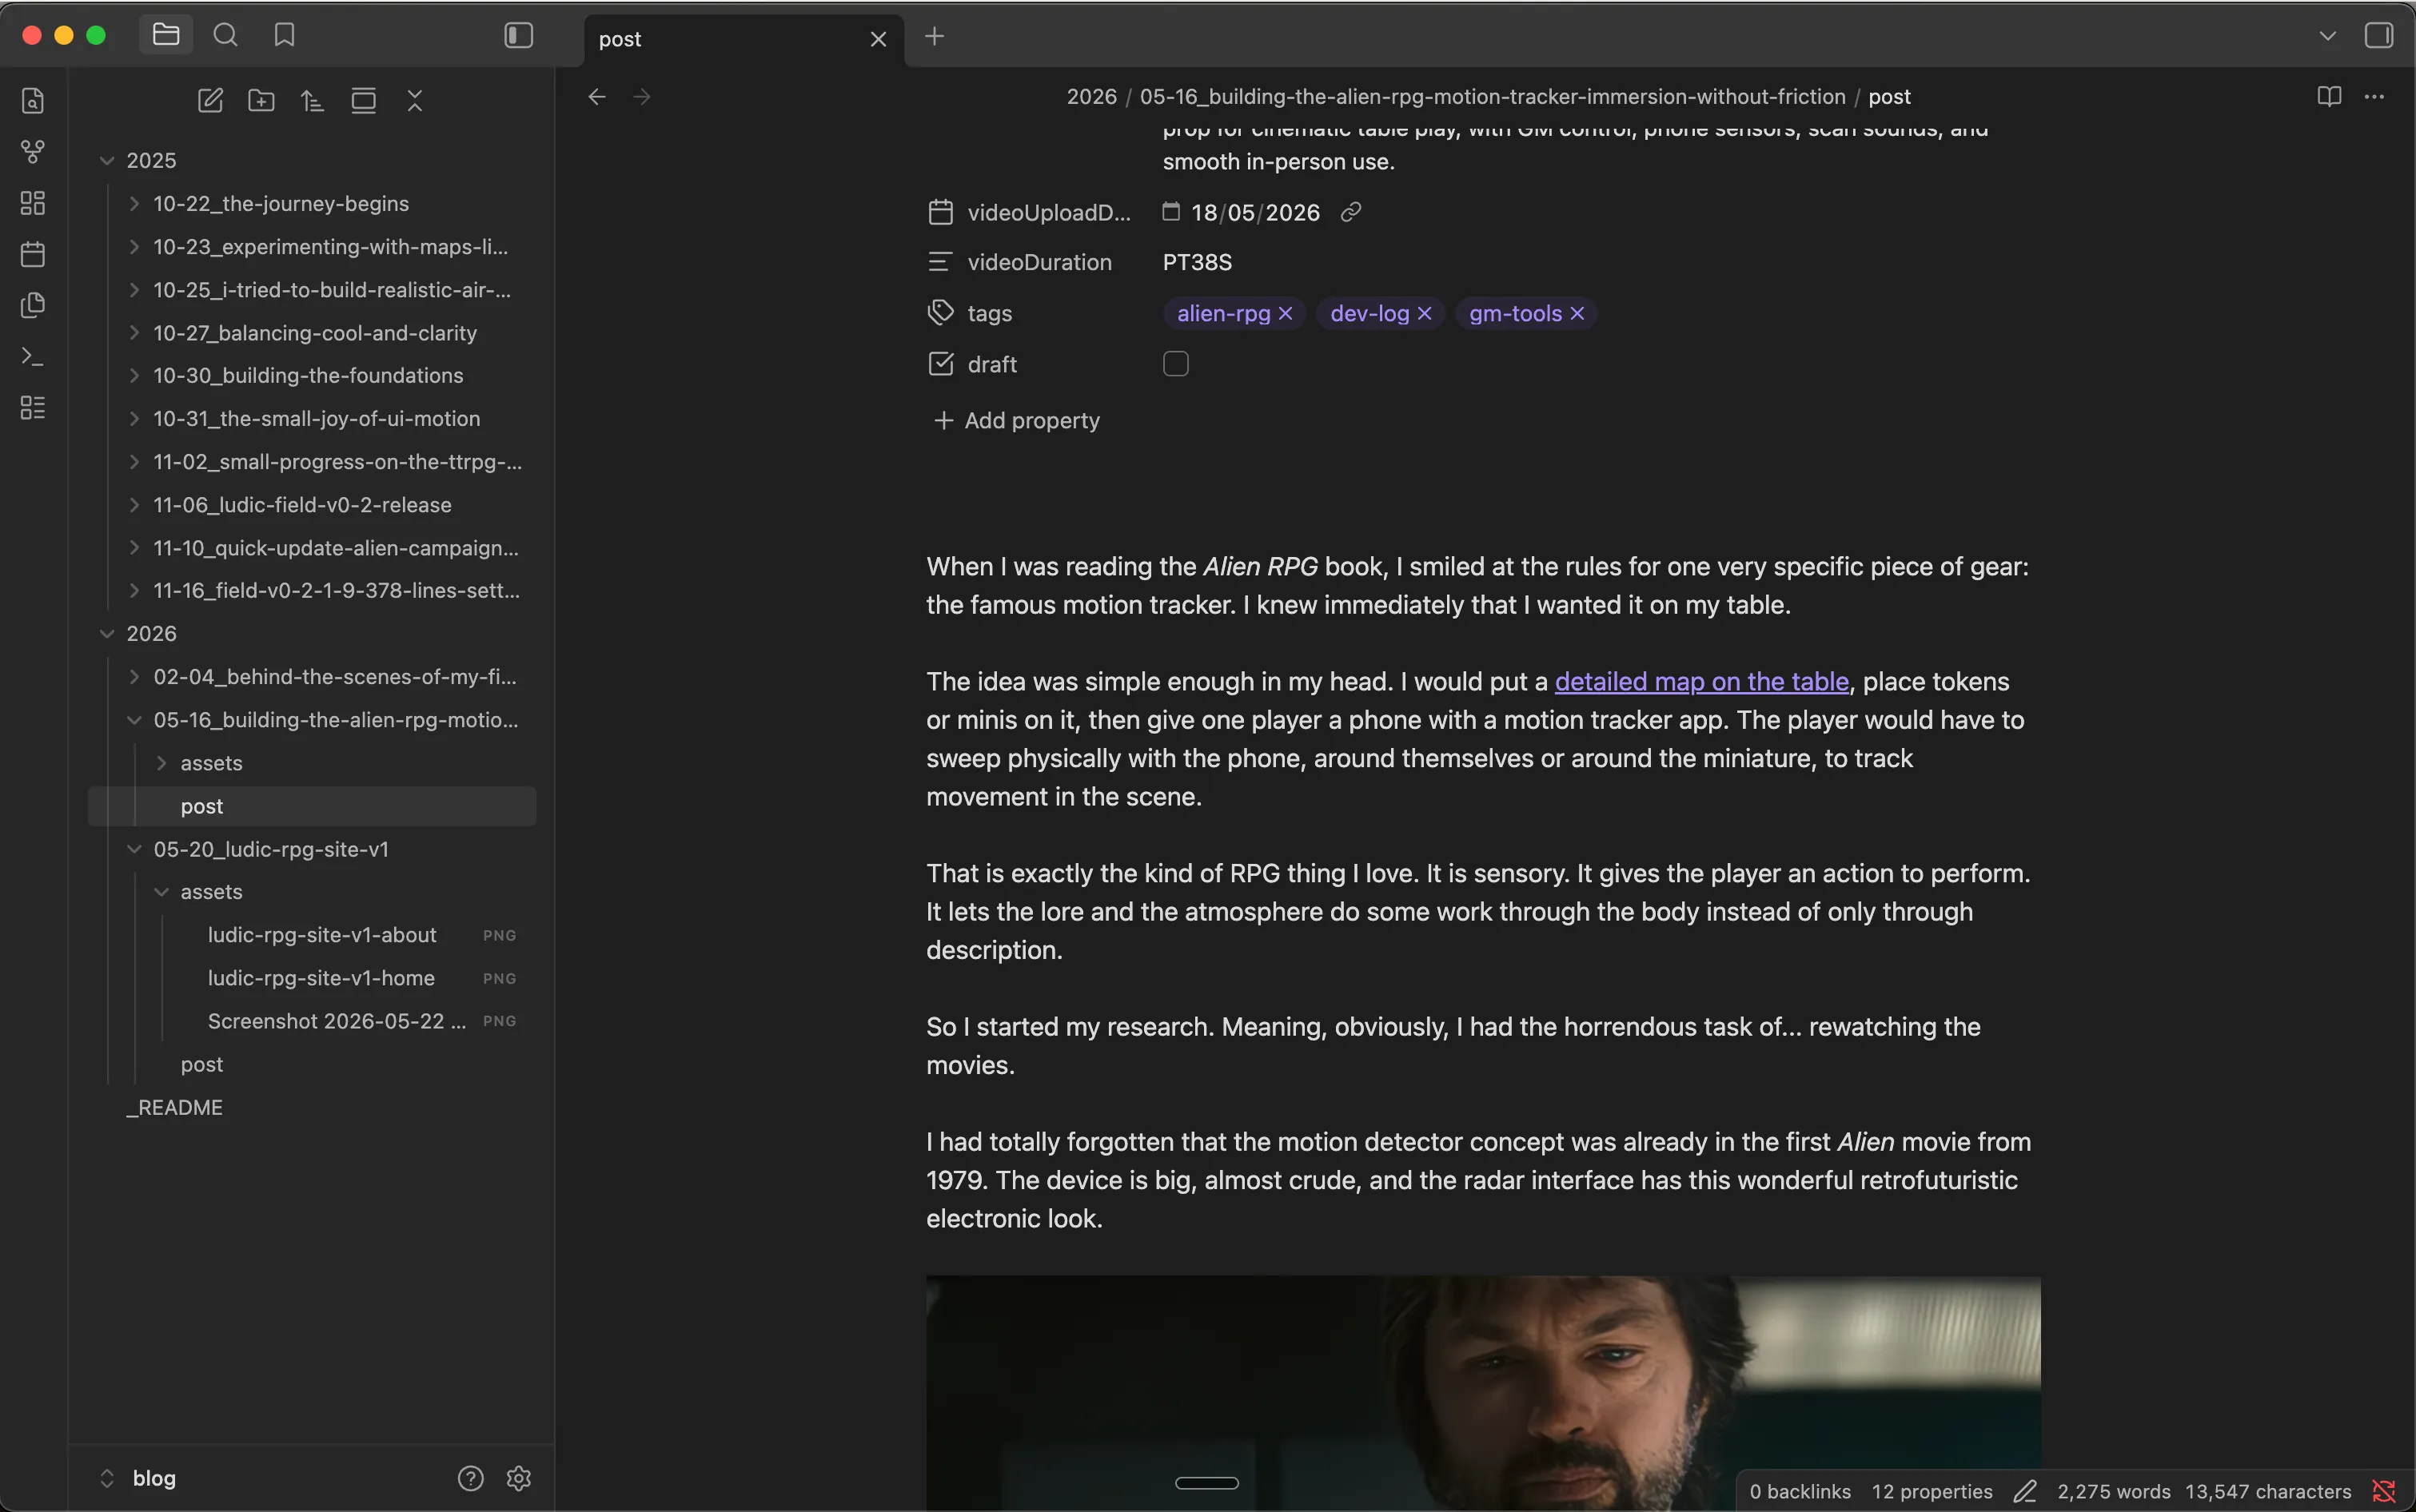Collapse the 05-16_building-the-alien-rpg folder

pyautogui.click(x=134, y=720)
